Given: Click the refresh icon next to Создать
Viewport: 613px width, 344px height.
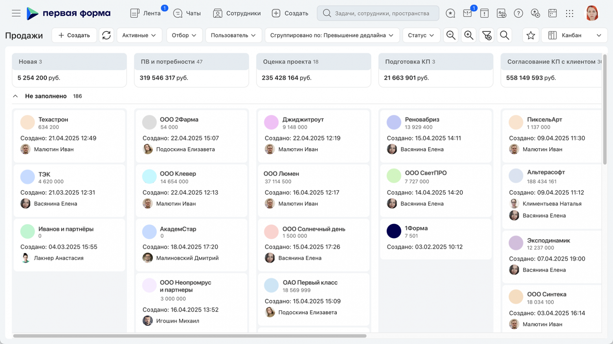Looking at the screenshot, I should [106, 35].
